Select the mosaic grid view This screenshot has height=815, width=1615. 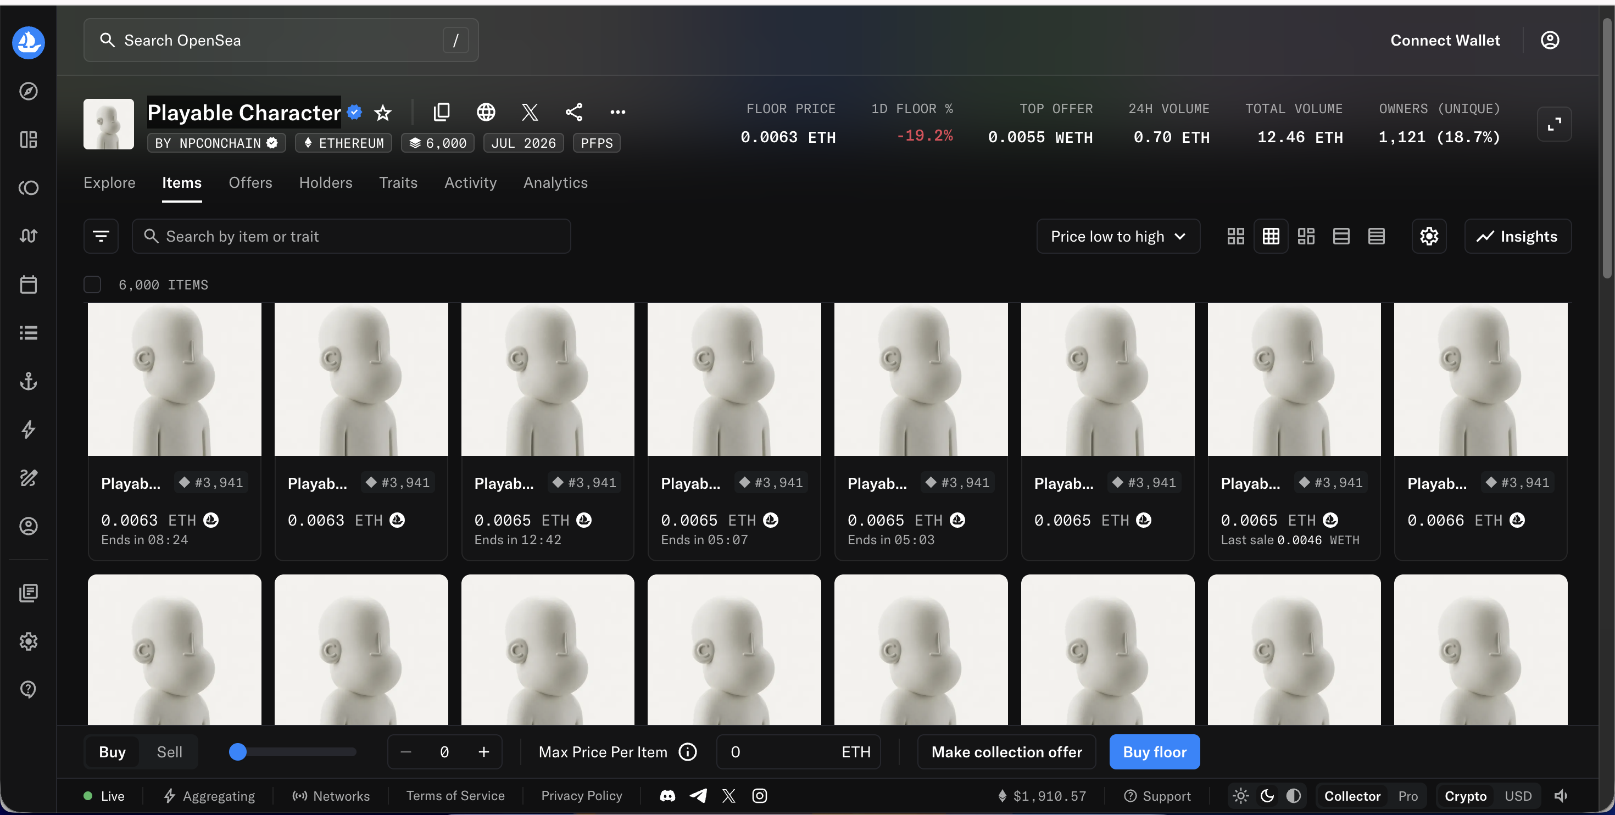point(1306,236)
